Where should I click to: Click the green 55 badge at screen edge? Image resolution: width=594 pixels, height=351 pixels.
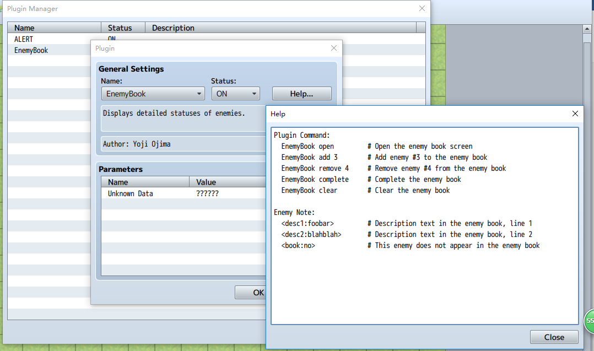(589, 321)
